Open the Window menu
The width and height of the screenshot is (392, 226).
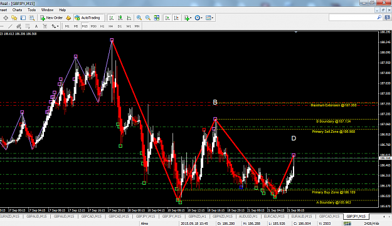click(47, 10)
